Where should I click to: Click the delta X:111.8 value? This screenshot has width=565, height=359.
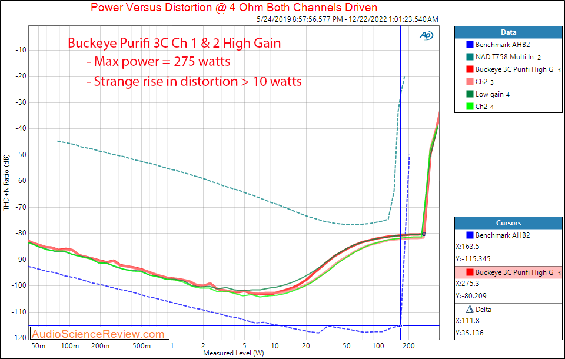[467, 321]
